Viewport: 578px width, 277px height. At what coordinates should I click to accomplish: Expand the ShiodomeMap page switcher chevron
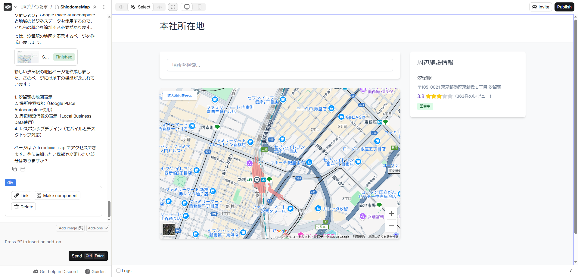[x=95, y=7]
